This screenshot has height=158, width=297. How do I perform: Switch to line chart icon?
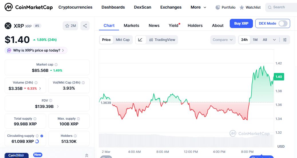(x=140, y=40)
